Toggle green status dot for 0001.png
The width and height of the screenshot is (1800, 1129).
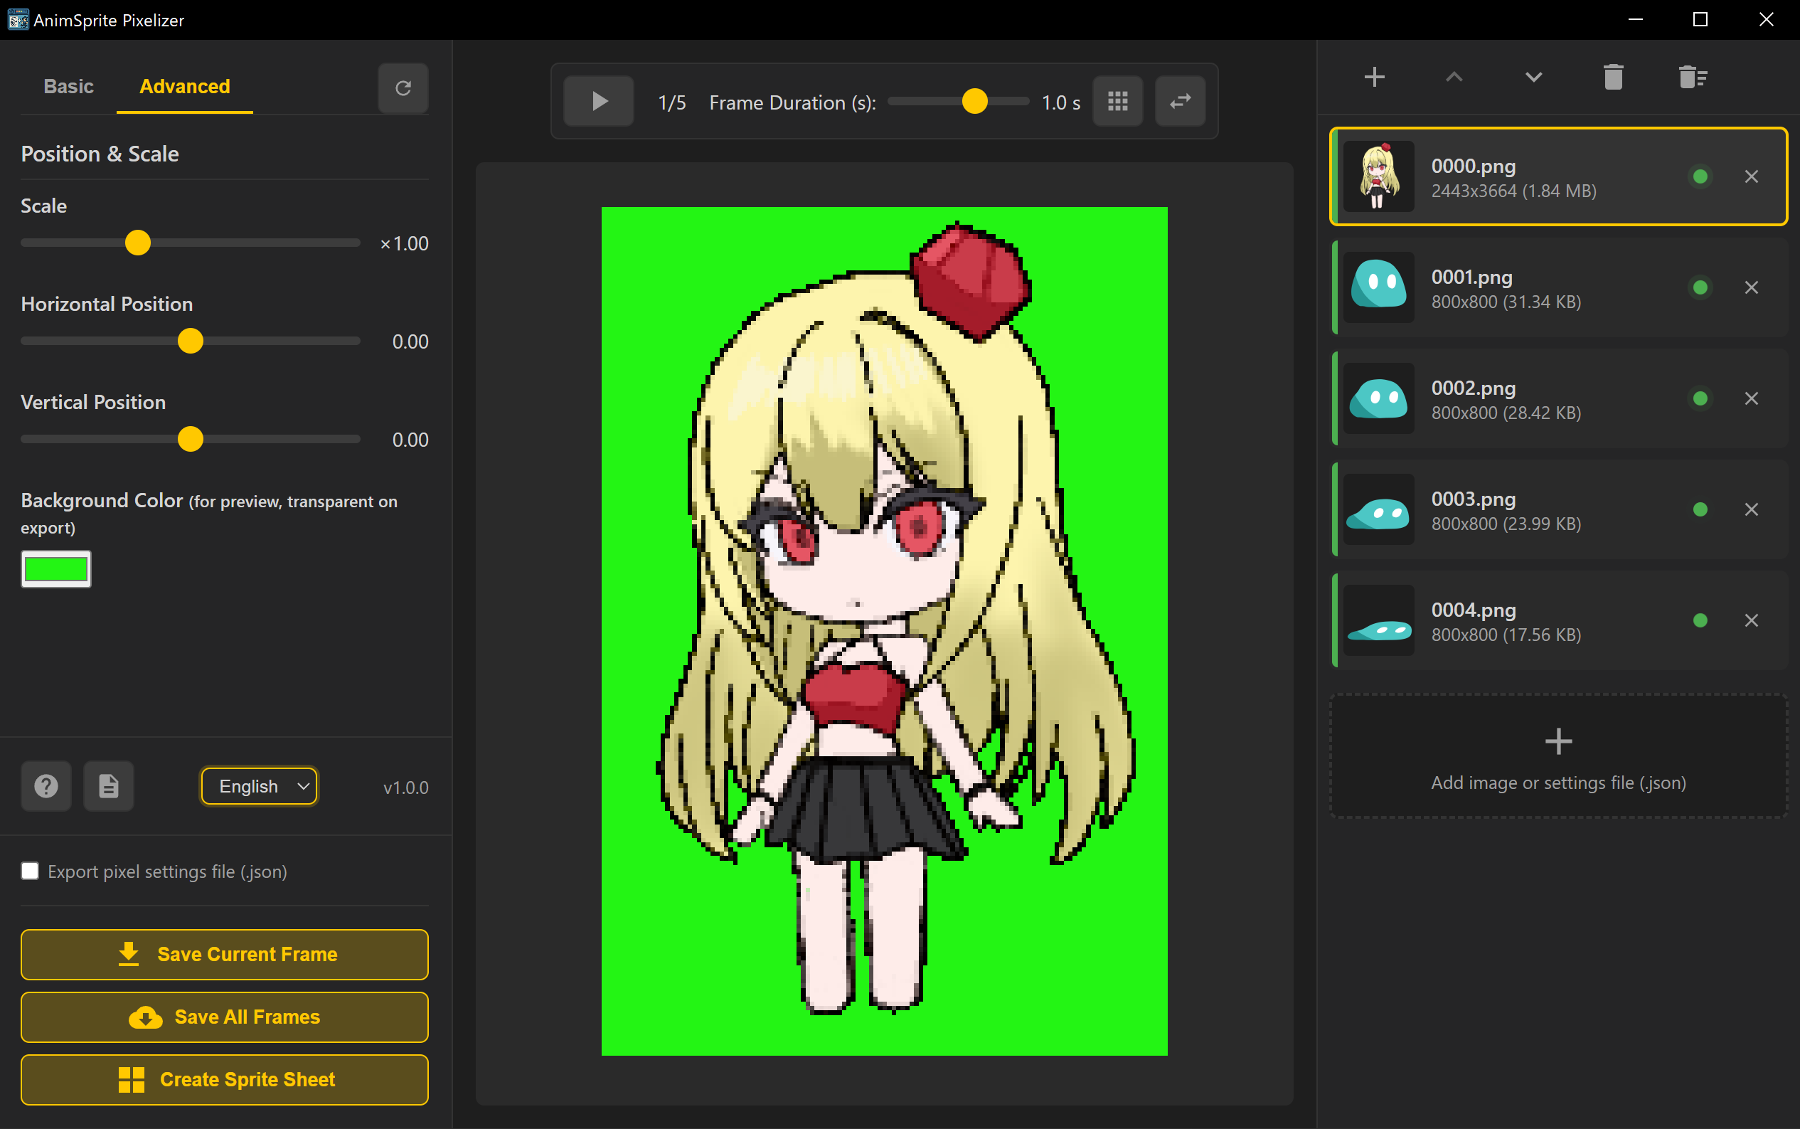tap(1700, 287)
